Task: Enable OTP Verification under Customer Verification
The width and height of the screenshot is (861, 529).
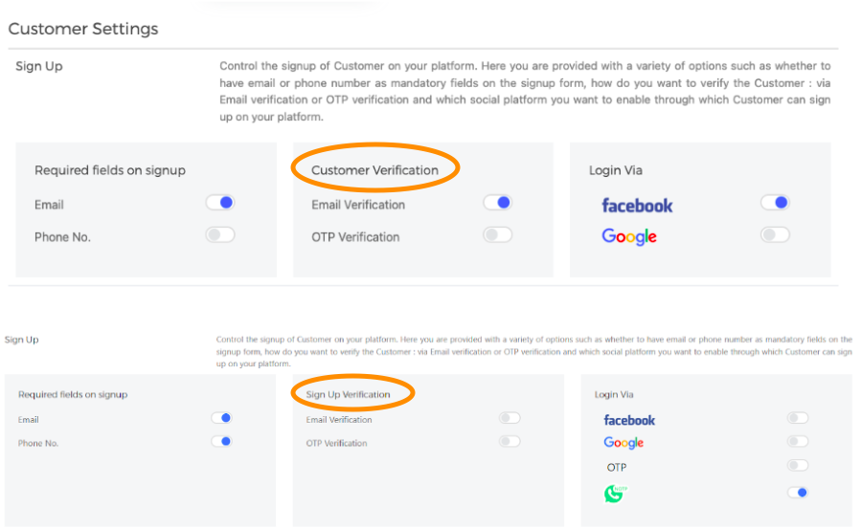Action: (497, 234)
